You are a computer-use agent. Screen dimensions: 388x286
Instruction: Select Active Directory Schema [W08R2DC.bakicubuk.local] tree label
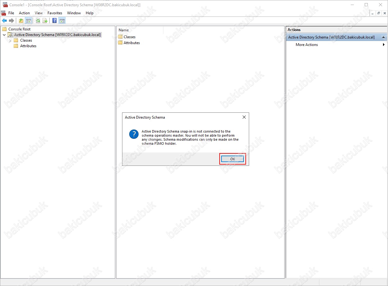[57, 35]
